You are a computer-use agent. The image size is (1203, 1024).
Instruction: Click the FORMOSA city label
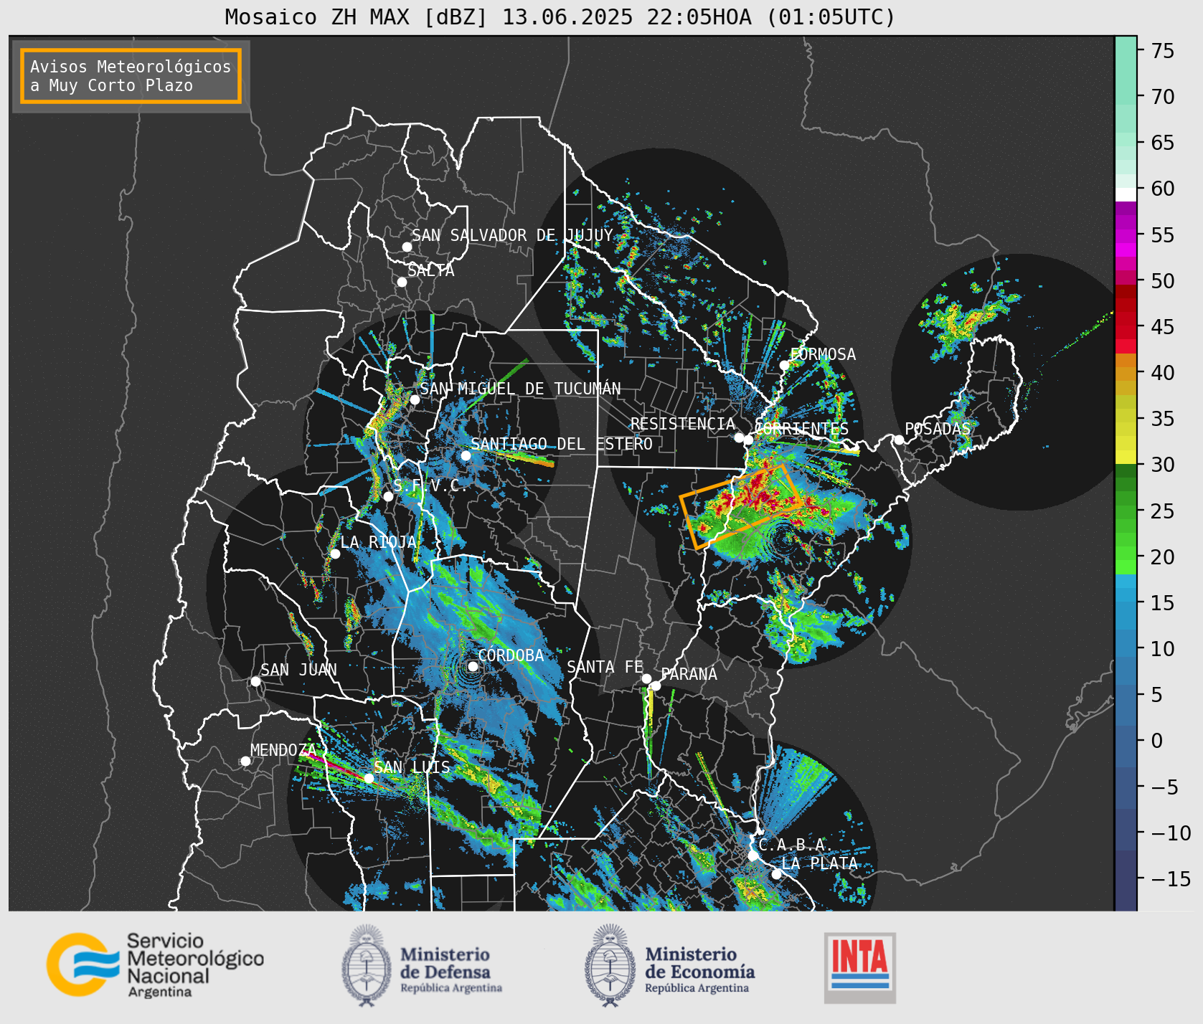click(x=823, y=354)
